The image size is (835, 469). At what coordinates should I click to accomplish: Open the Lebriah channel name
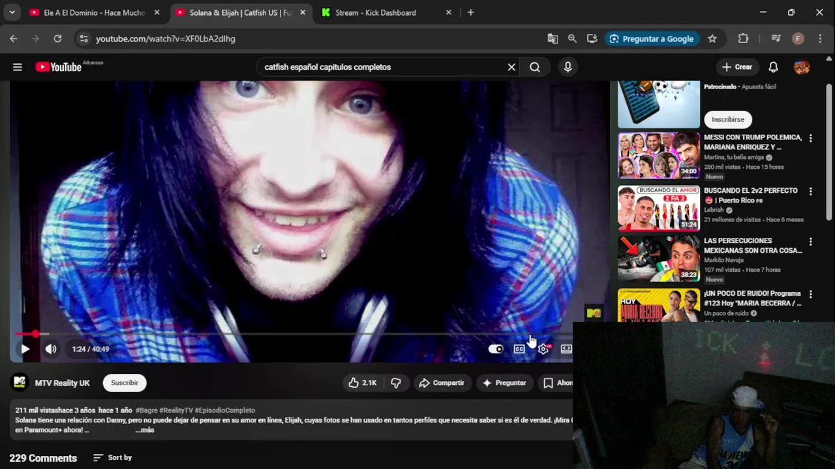714,210
